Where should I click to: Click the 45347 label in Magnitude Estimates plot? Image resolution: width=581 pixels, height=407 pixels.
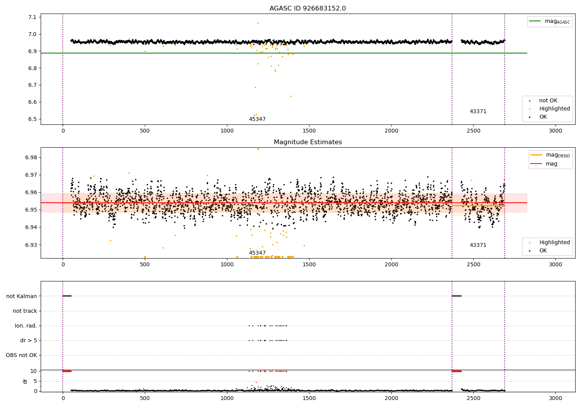click(257, 253)
